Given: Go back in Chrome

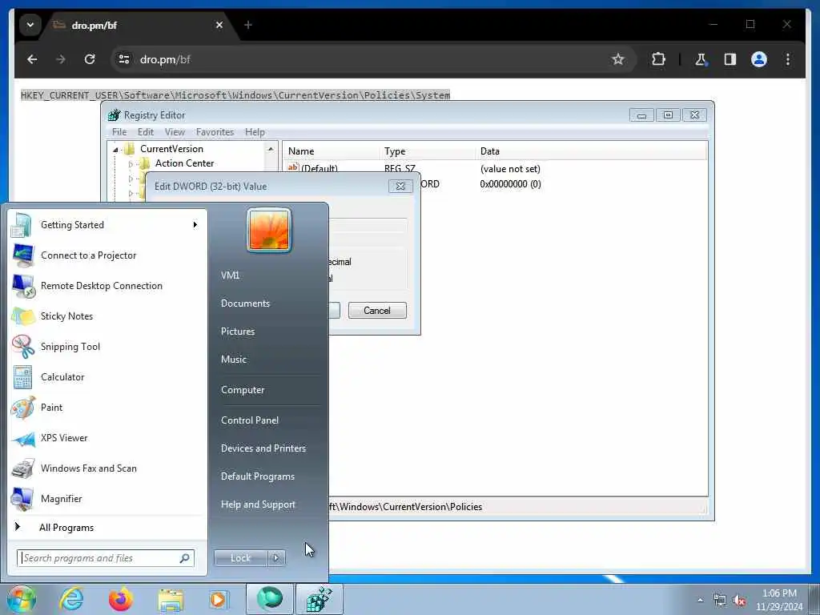Looking at the screenshot, I should [x=32, y=59].
